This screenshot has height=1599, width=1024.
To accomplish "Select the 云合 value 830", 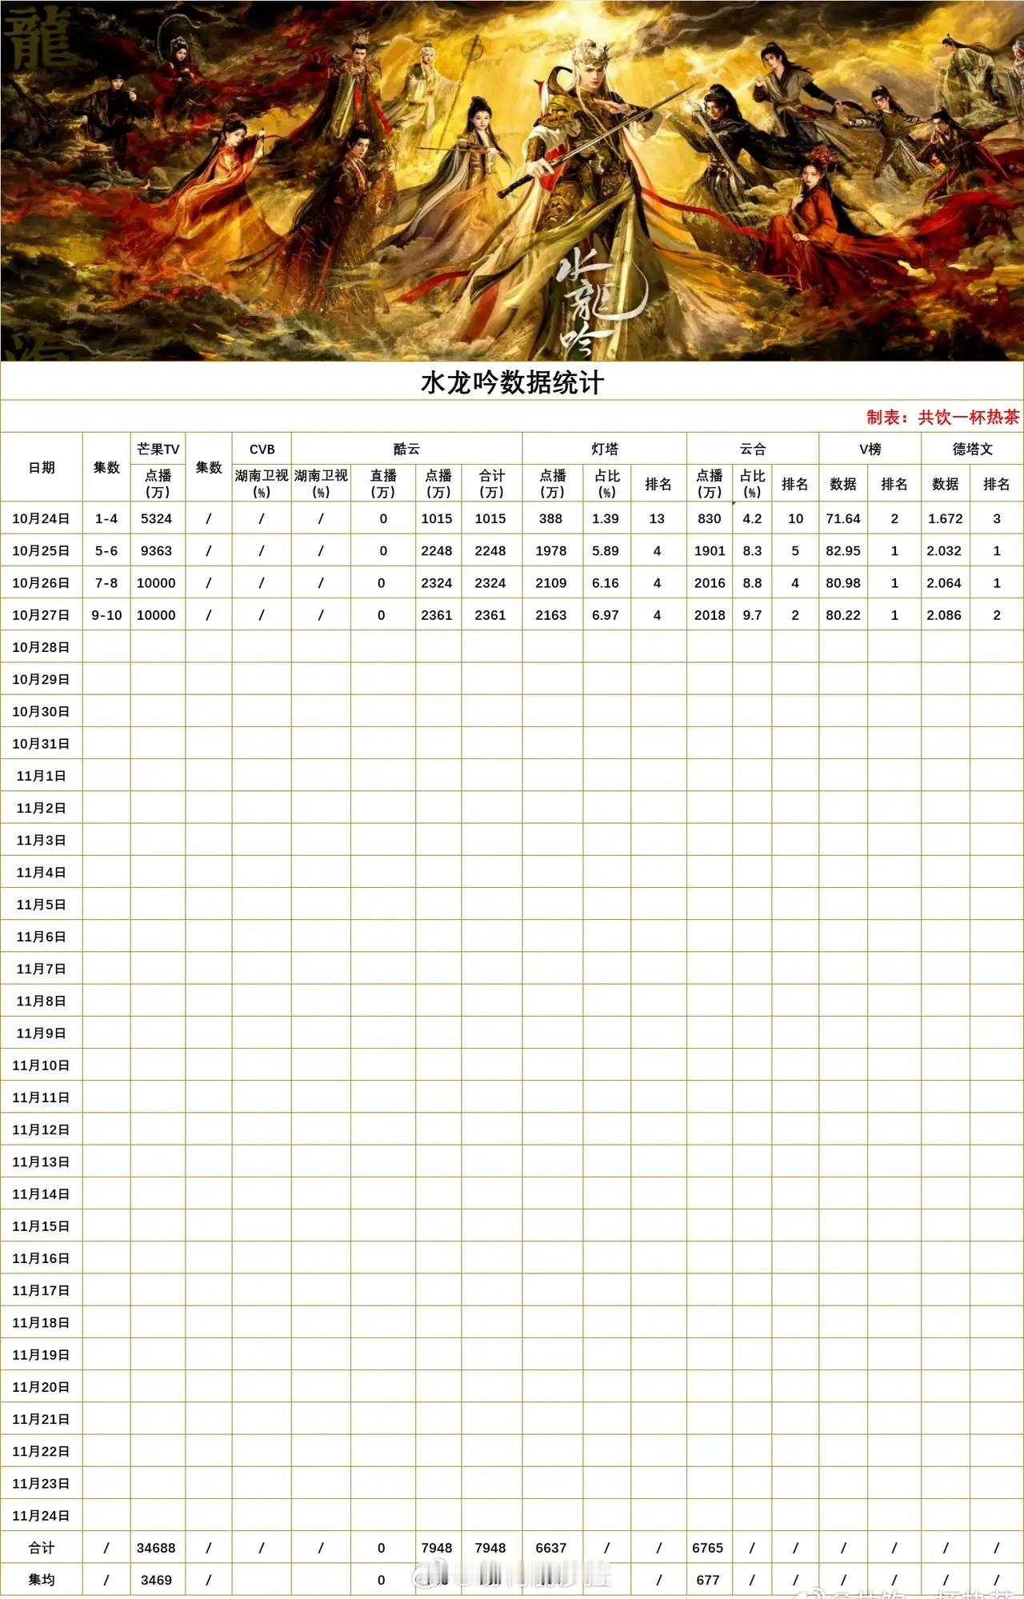I will coord(710,518).
